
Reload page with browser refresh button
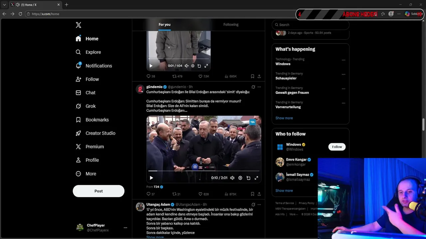pos(20,14)
